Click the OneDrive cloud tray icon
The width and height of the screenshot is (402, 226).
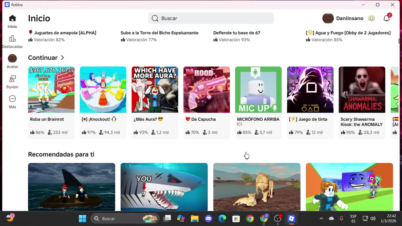pos(331,218)
